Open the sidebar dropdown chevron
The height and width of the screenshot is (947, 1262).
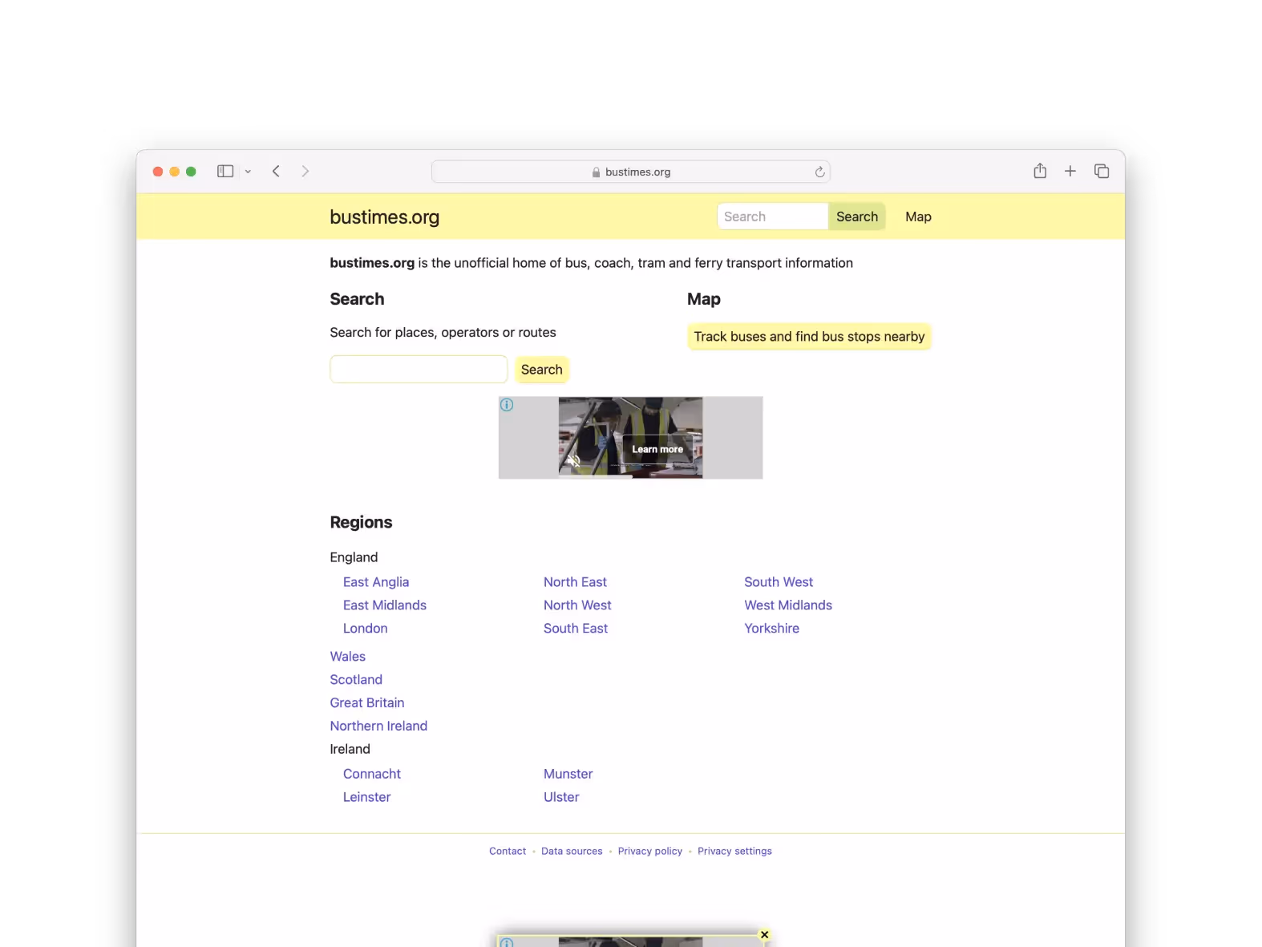click(x=248, y=172)
